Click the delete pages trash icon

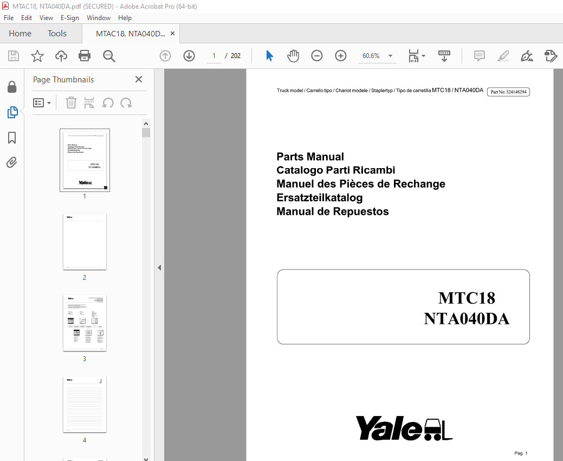(71, 103)
